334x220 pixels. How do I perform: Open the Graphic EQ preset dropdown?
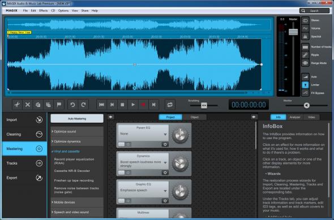165,191
